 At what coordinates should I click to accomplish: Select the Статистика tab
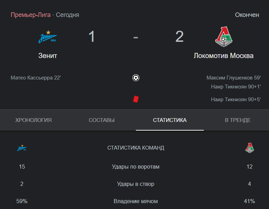(x=170, y=120)
